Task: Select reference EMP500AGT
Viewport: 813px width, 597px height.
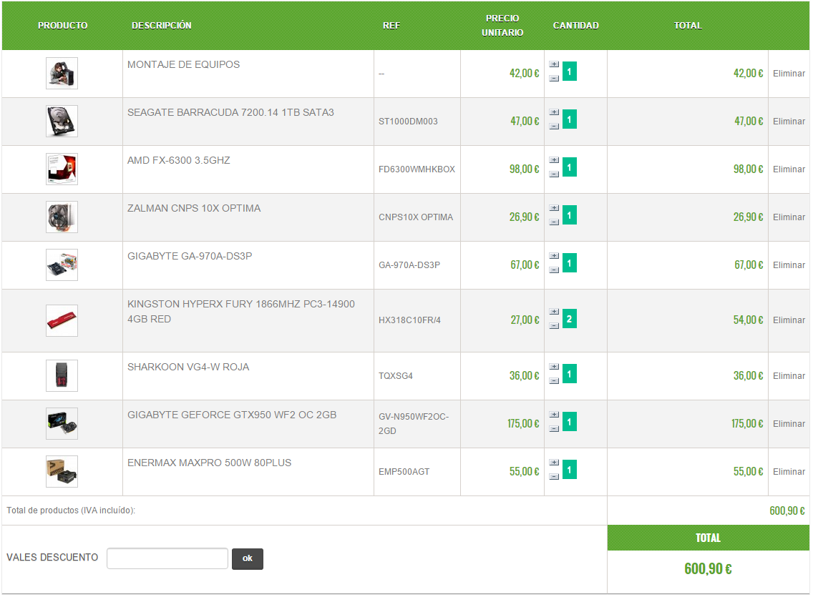Action: [x=404, y=472]
